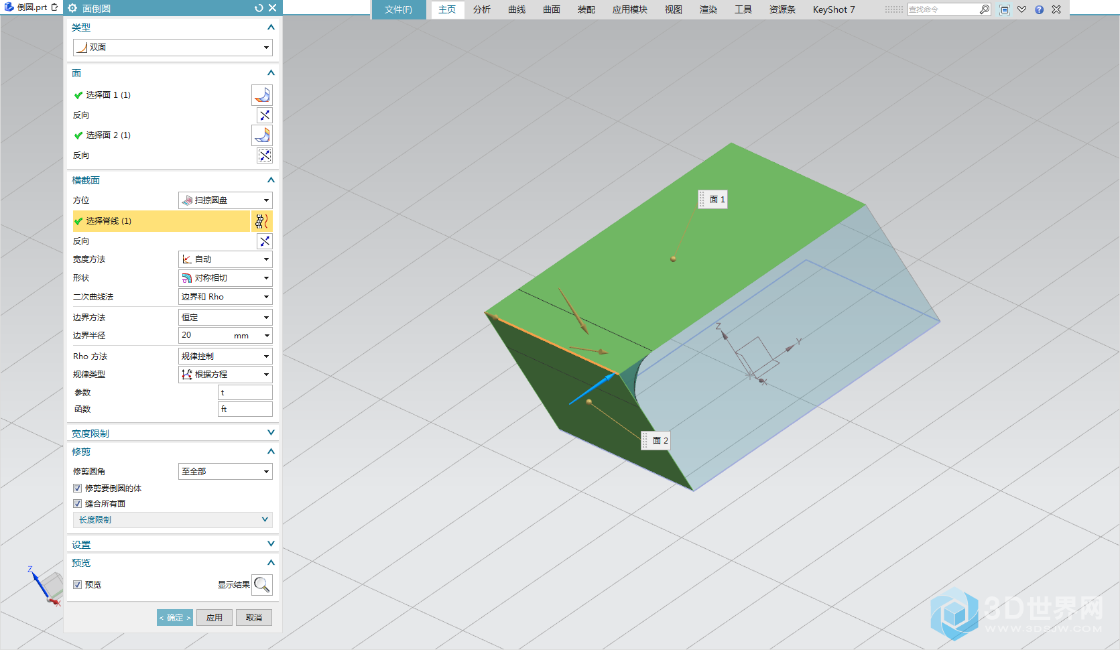Collapse the 修剪 section
The image size is (1120, 650).
click(x=271, y=452)
